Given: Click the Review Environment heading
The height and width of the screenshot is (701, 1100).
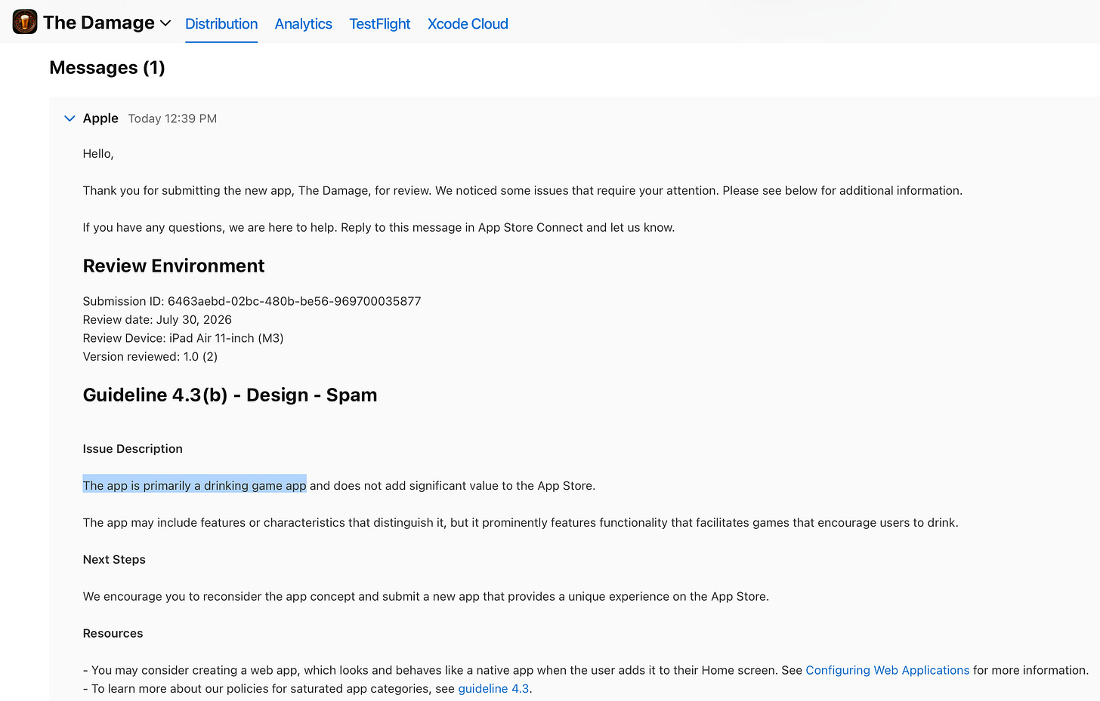Looking at the screenshot, I should pos(174,266).
